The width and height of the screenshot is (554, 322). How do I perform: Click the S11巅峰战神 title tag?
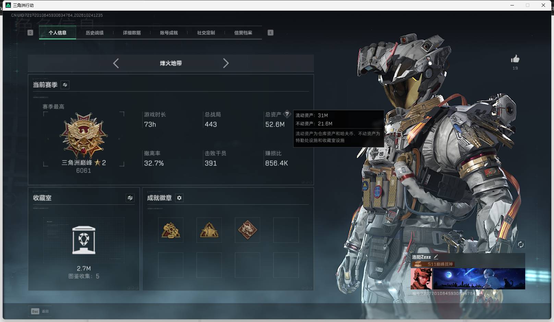coord(433,264)
